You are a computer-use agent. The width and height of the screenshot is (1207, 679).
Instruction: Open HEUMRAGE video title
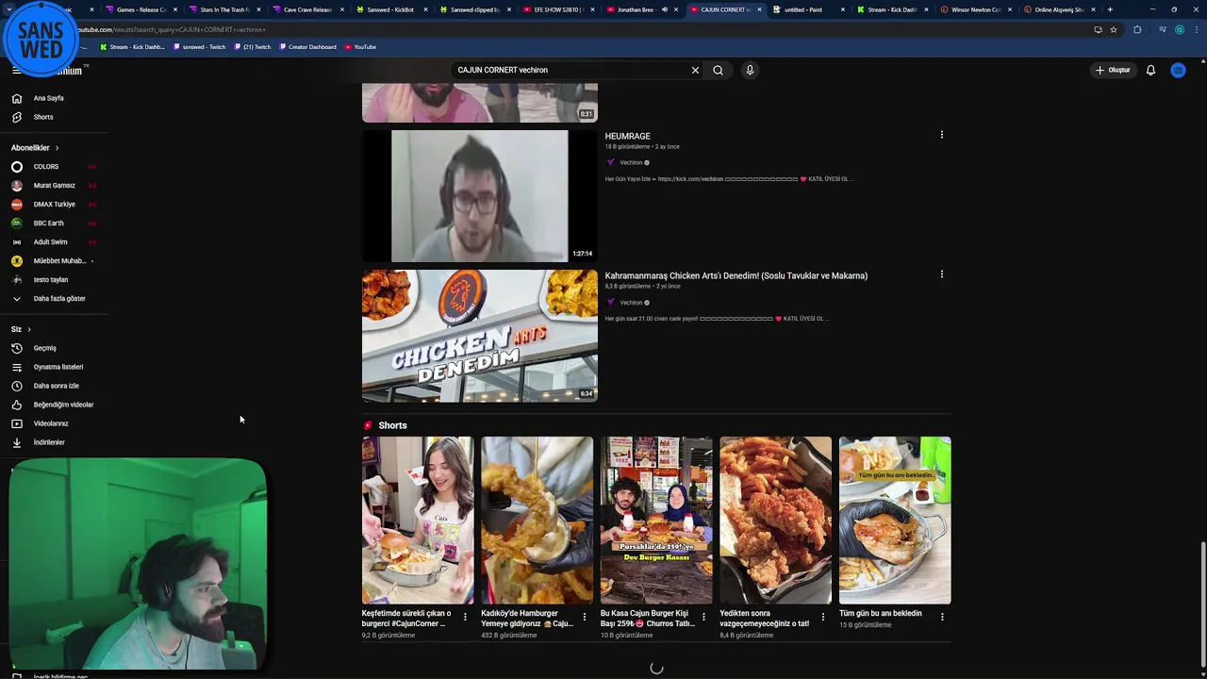click(627, 136)
